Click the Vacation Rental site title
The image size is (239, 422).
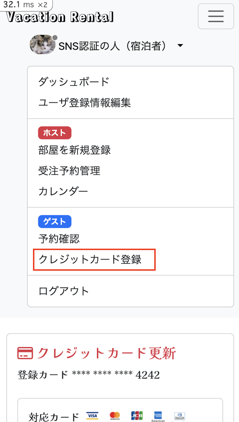[60, 17]
